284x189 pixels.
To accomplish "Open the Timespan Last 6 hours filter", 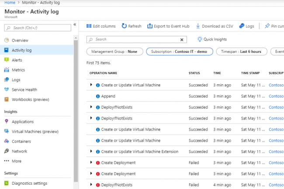I will pos(241,52).
